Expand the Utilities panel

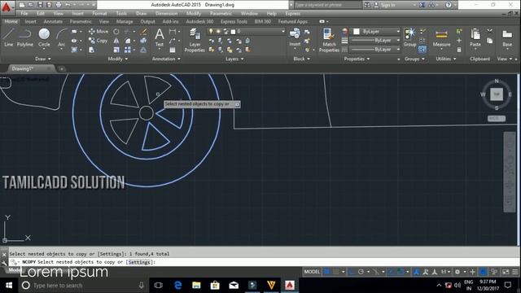click(446, 59)
